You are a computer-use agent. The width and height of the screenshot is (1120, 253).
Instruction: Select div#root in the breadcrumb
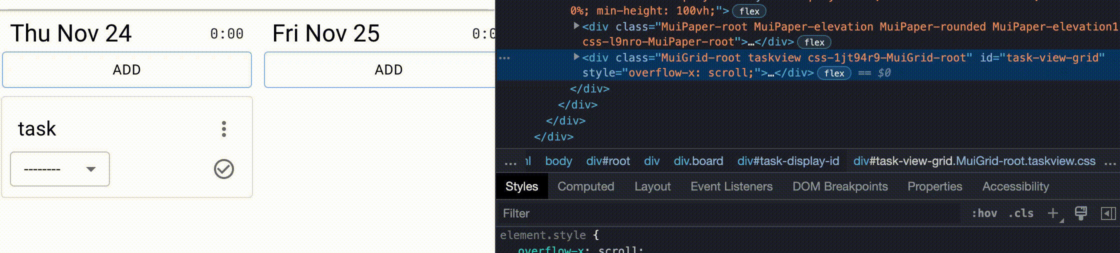tap(608, 161)
